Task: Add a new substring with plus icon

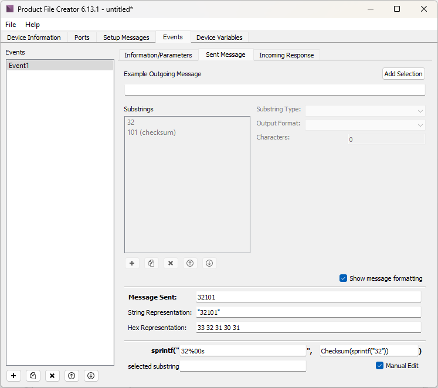Action: 132,263
